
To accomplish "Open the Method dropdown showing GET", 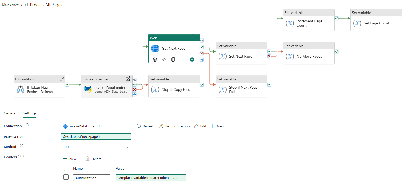I will point(96,147).
